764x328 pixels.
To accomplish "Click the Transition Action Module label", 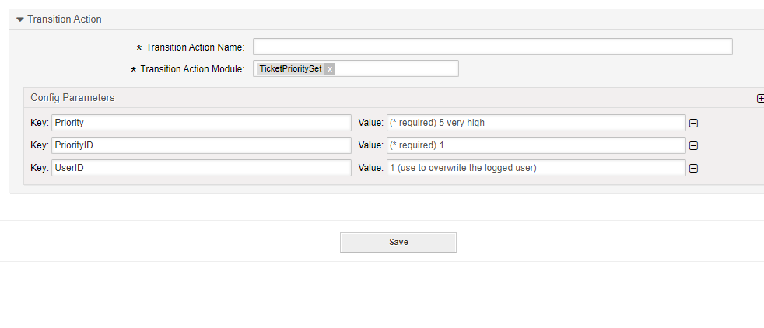I will (191, 70).
